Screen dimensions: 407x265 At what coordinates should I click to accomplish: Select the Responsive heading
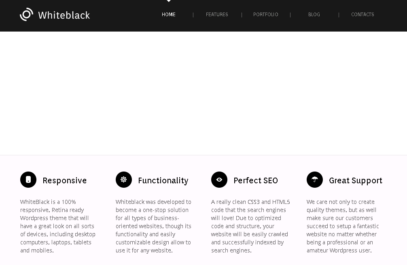[65, 180]
